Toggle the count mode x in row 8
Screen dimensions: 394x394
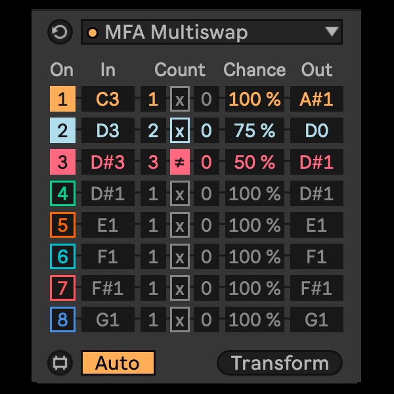pyautogui.click(x=180, y=320)
